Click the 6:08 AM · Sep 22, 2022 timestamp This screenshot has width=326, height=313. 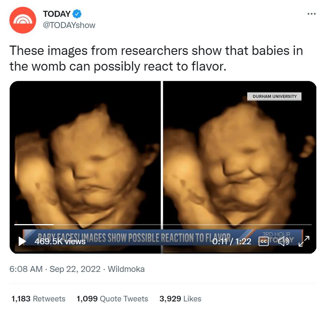coord(55,269)
